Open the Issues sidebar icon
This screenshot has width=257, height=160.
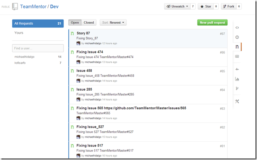[x=237, y=37]
